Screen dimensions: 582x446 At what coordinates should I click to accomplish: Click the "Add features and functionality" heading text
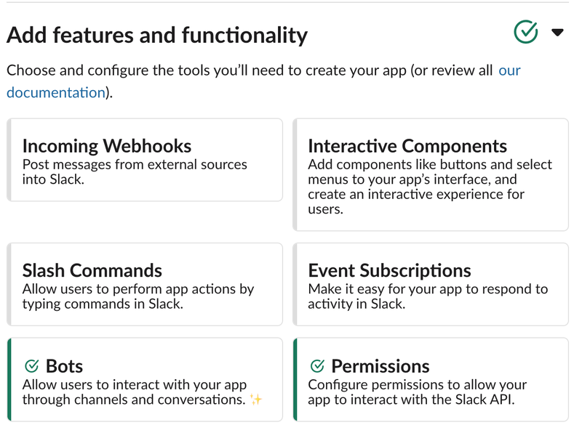(x=157, y=35)
